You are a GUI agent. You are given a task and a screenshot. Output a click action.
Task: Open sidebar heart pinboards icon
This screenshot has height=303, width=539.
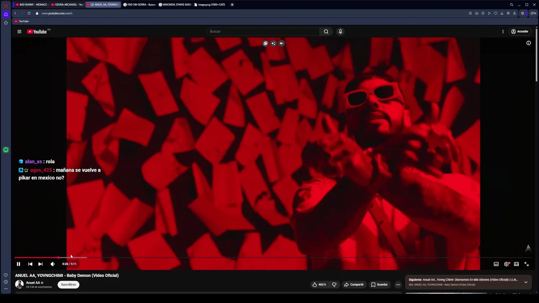click(x=6, y=275)
